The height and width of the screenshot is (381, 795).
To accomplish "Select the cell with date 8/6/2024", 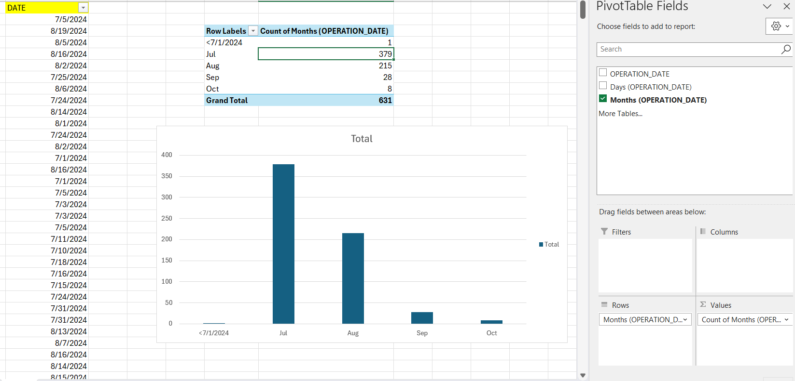I will point(47,89).
